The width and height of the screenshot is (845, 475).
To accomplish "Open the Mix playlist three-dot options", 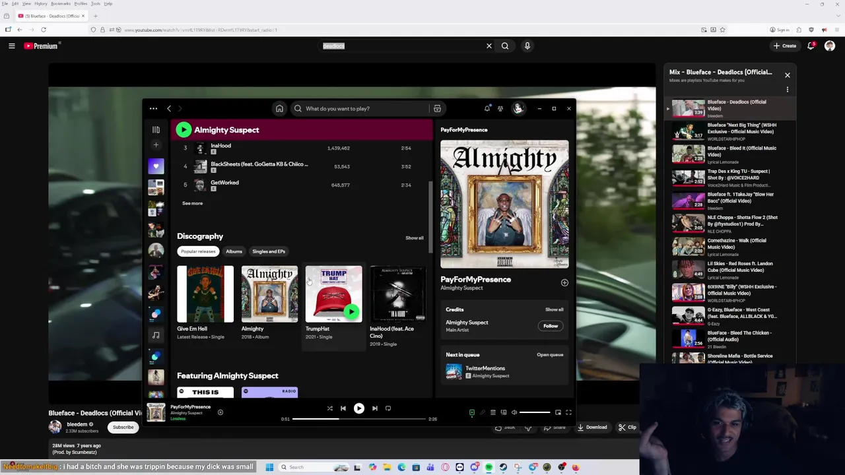I will click(787, 90).
